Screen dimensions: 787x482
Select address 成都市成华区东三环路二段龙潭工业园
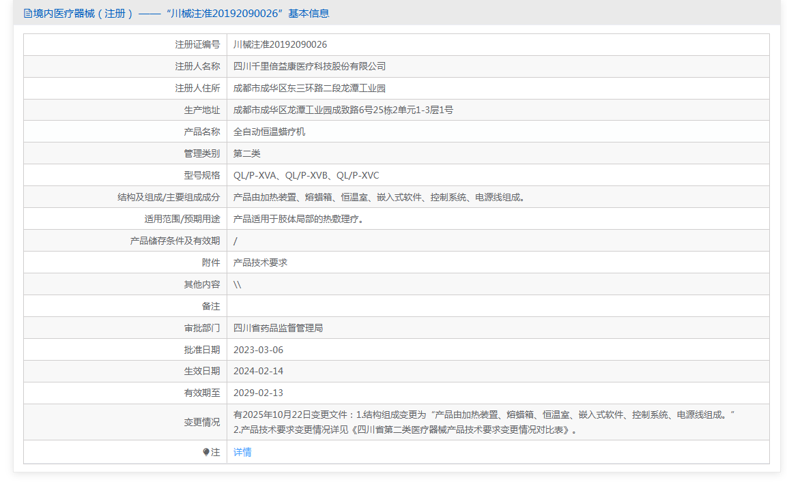[x=310, y=88]
